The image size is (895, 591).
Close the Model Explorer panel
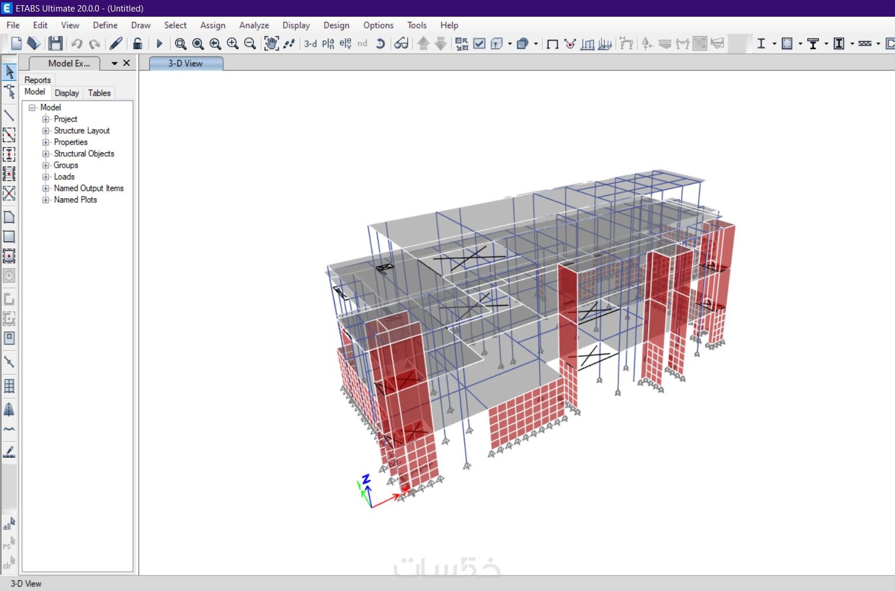point(127,63)
